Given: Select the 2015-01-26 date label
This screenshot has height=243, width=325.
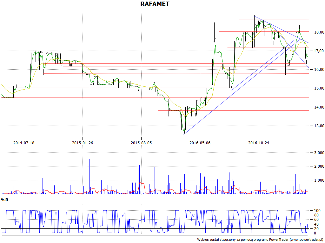Looking at the screenshot, I should tap(83, 143).
